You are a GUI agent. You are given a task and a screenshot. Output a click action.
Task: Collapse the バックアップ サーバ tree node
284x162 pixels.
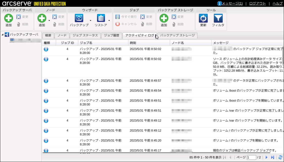click(x=3, y=35)
